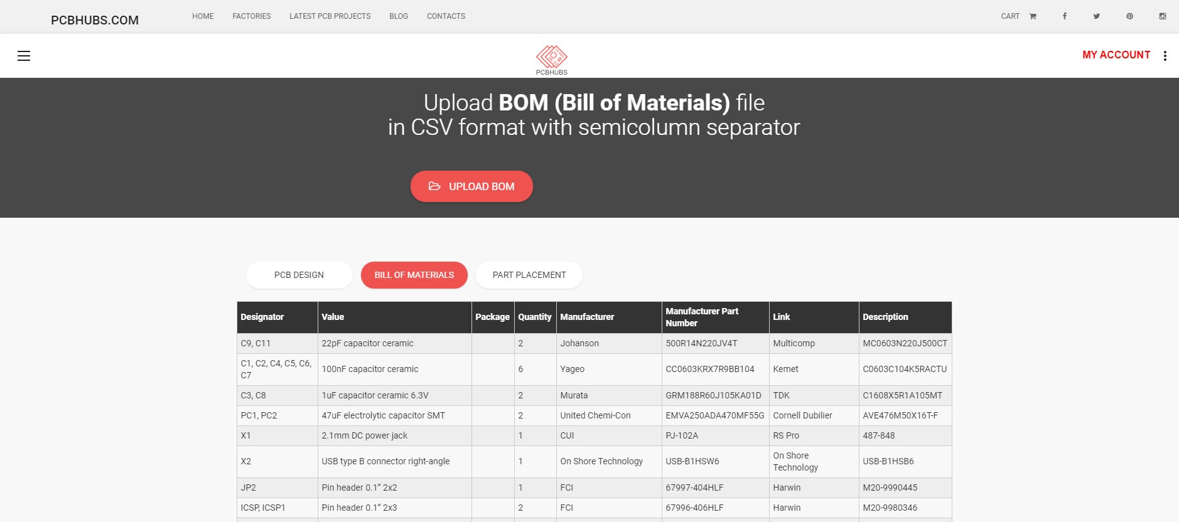Switch to the PCB DESIGN tab

(299, 275)
